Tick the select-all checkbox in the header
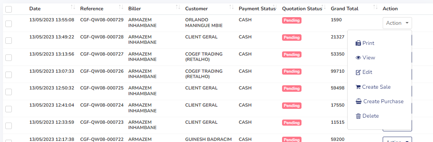433x142 pixels. coord(8,9)
